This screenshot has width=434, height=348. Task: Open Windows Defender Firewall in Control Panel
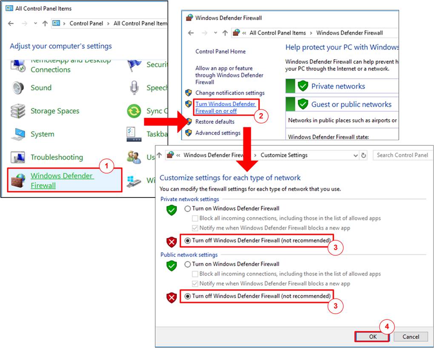tap(62, 180)
